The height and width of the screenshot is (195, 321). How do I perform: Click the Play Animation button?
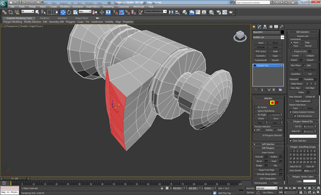pos(290,188)
